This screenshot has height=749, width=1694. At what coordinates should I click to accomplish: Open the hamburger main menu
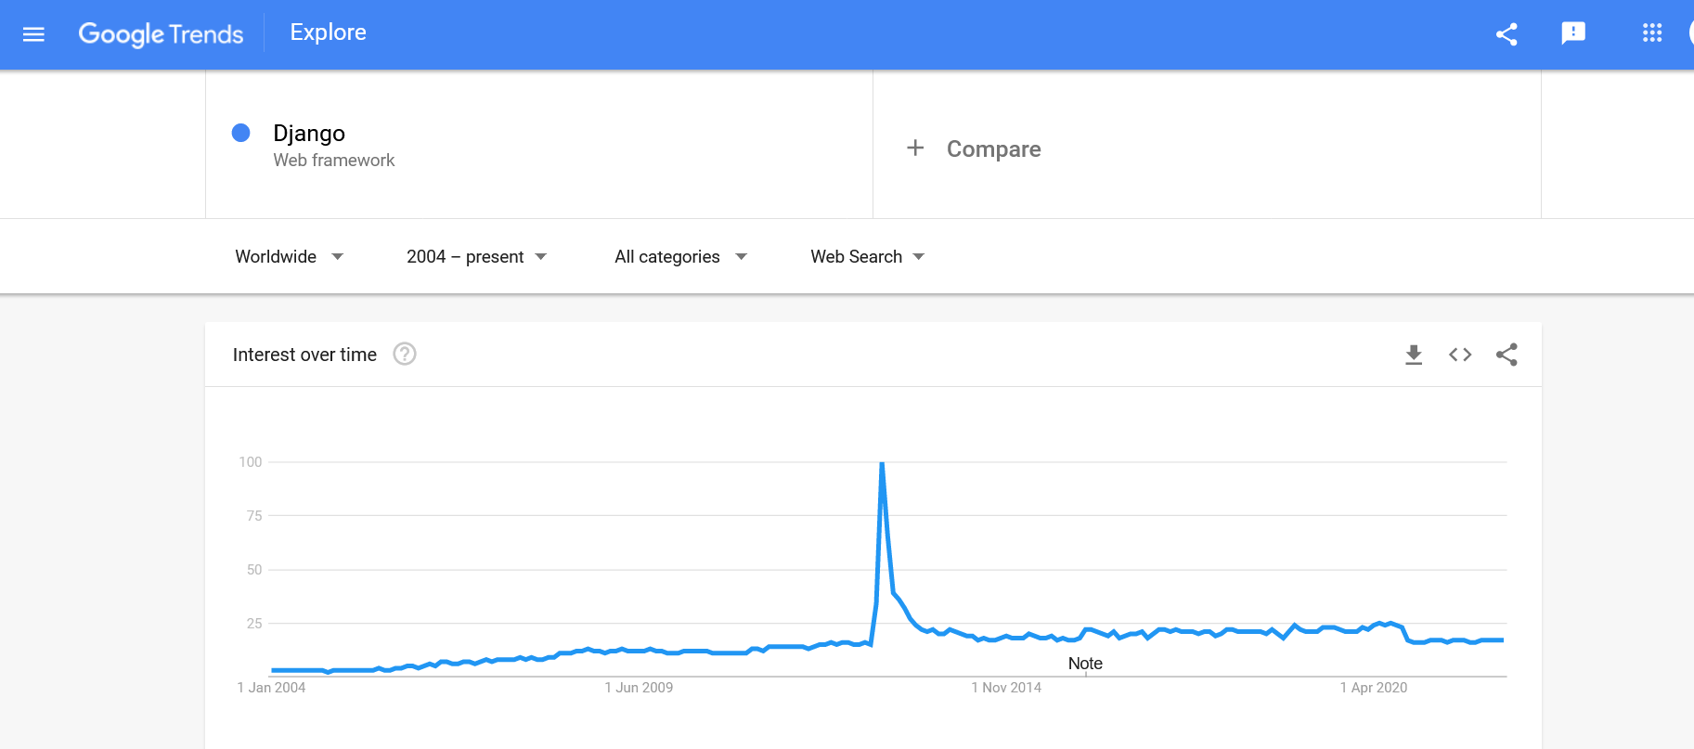click(33, 34)
